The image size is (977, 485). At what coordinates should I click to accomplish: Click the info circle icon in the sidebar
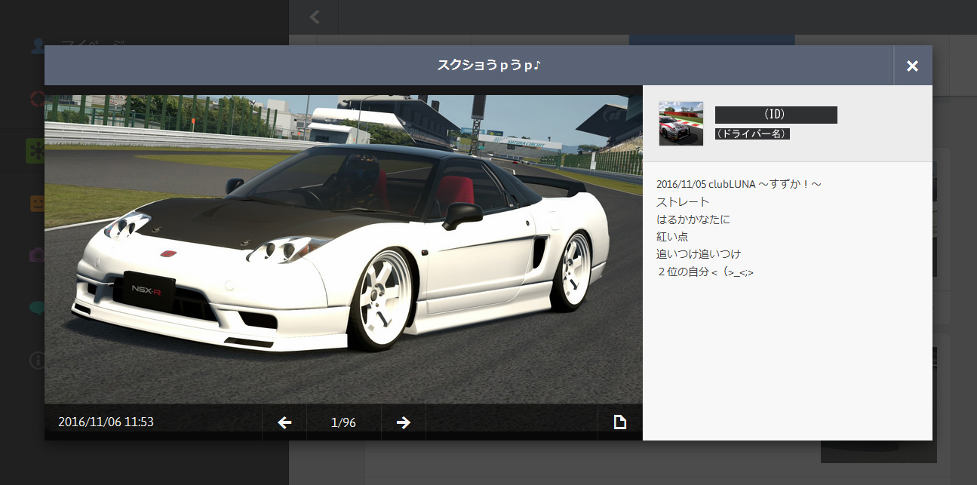pos(38,361)
